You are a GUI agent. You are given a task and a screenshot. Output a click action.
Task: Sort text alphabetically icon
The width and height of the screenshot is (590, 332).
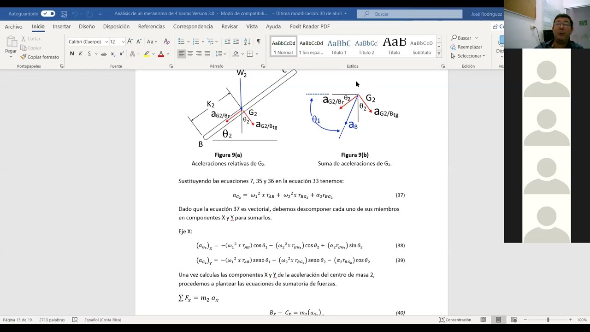247,41
